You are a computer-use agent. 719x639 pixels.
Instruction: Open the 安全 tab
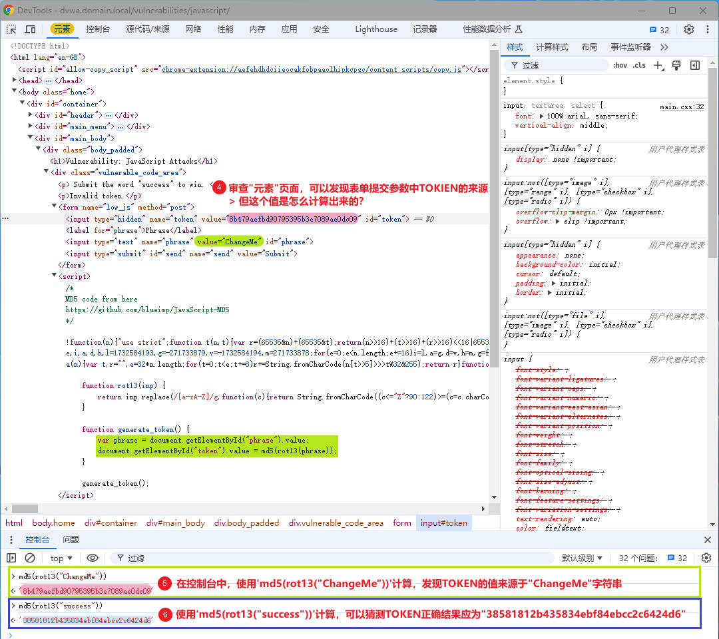pos(321,29)
